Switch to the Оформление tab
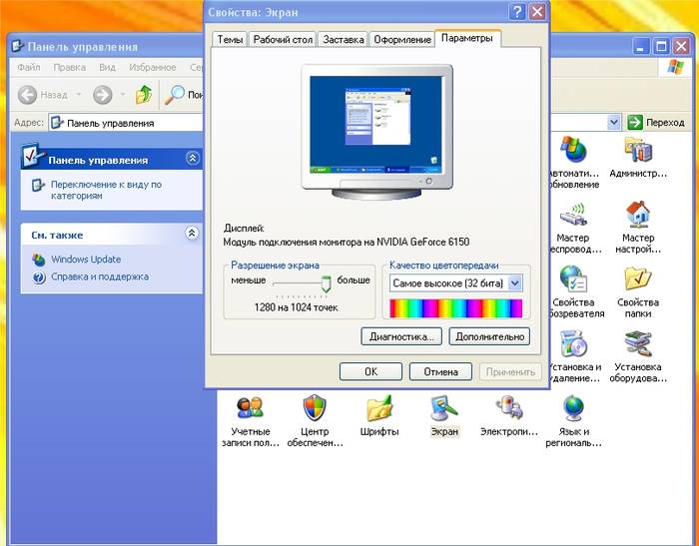This screenshot has height=546, width=699. tap(402, 39)
